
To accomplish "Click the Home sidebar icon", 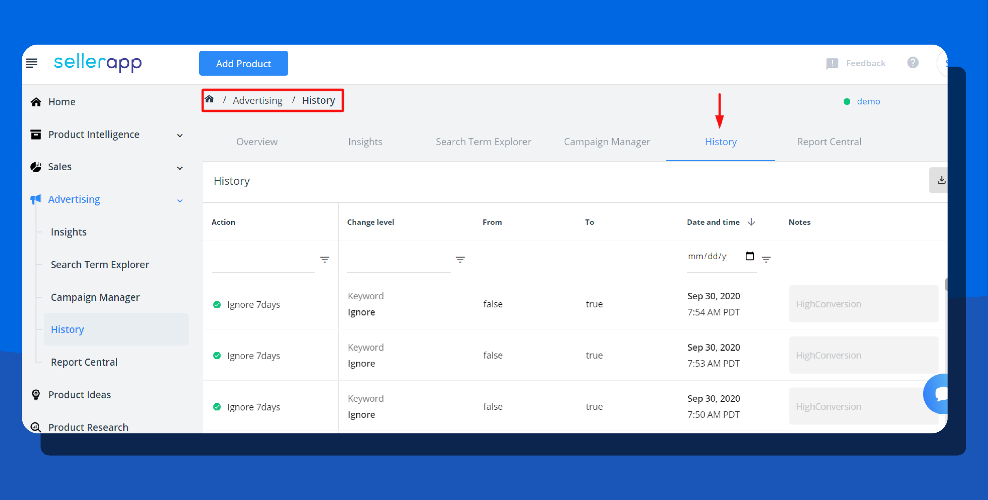I will click(36, 102).
